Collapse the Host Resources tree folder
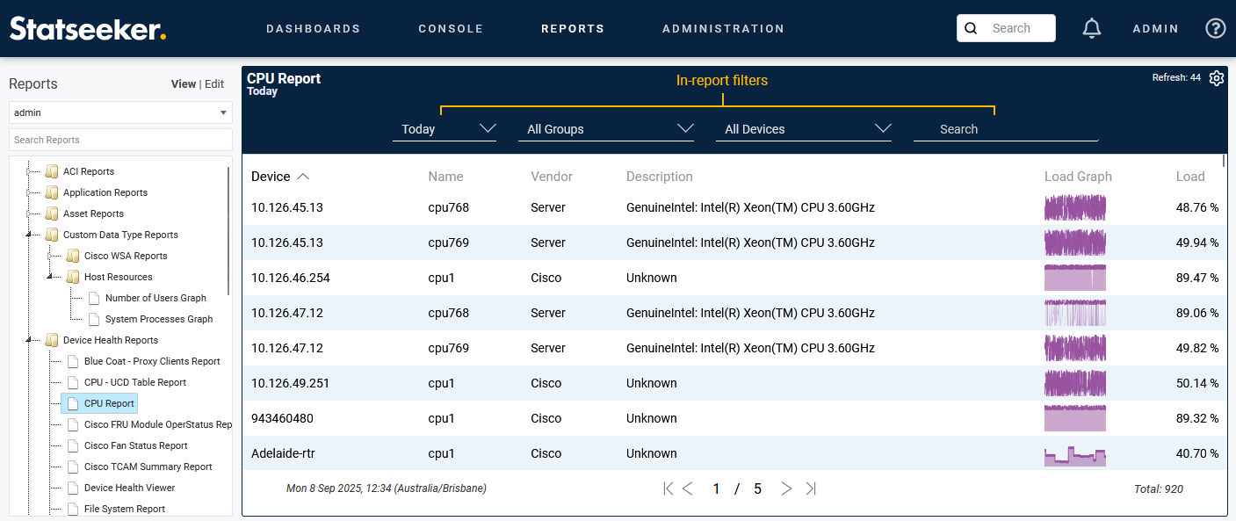Screen dimensions: 1236x521 pos(49,277)
